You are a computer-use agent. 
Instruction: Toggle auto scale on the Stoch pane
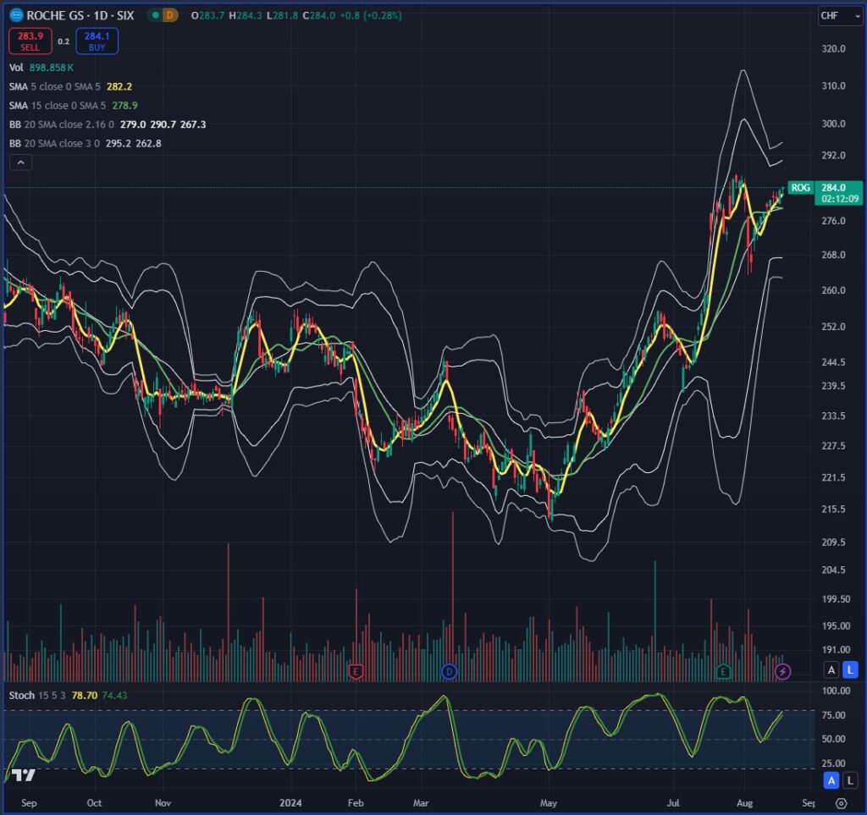tap(831, 780)
